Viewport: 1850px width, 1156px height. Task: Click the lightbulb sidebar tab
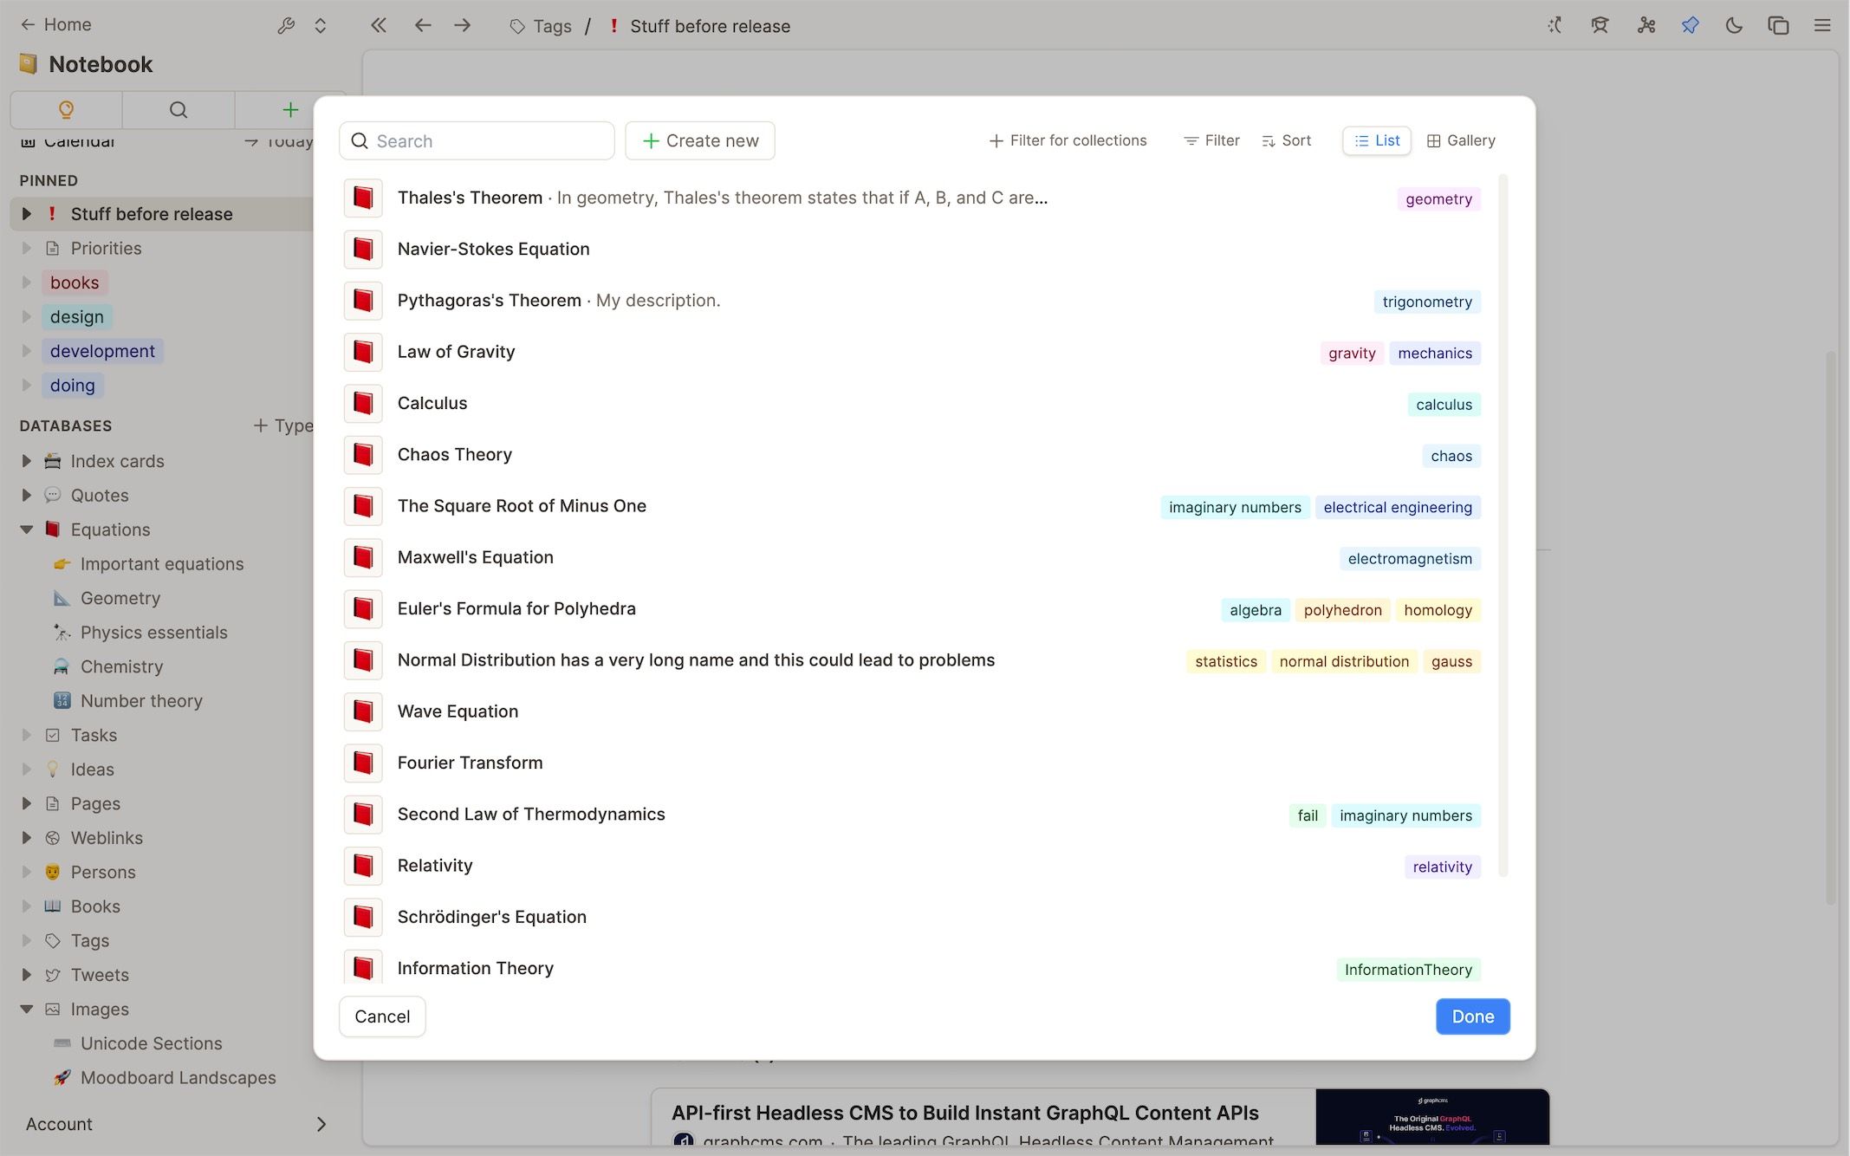pos(66,110)
